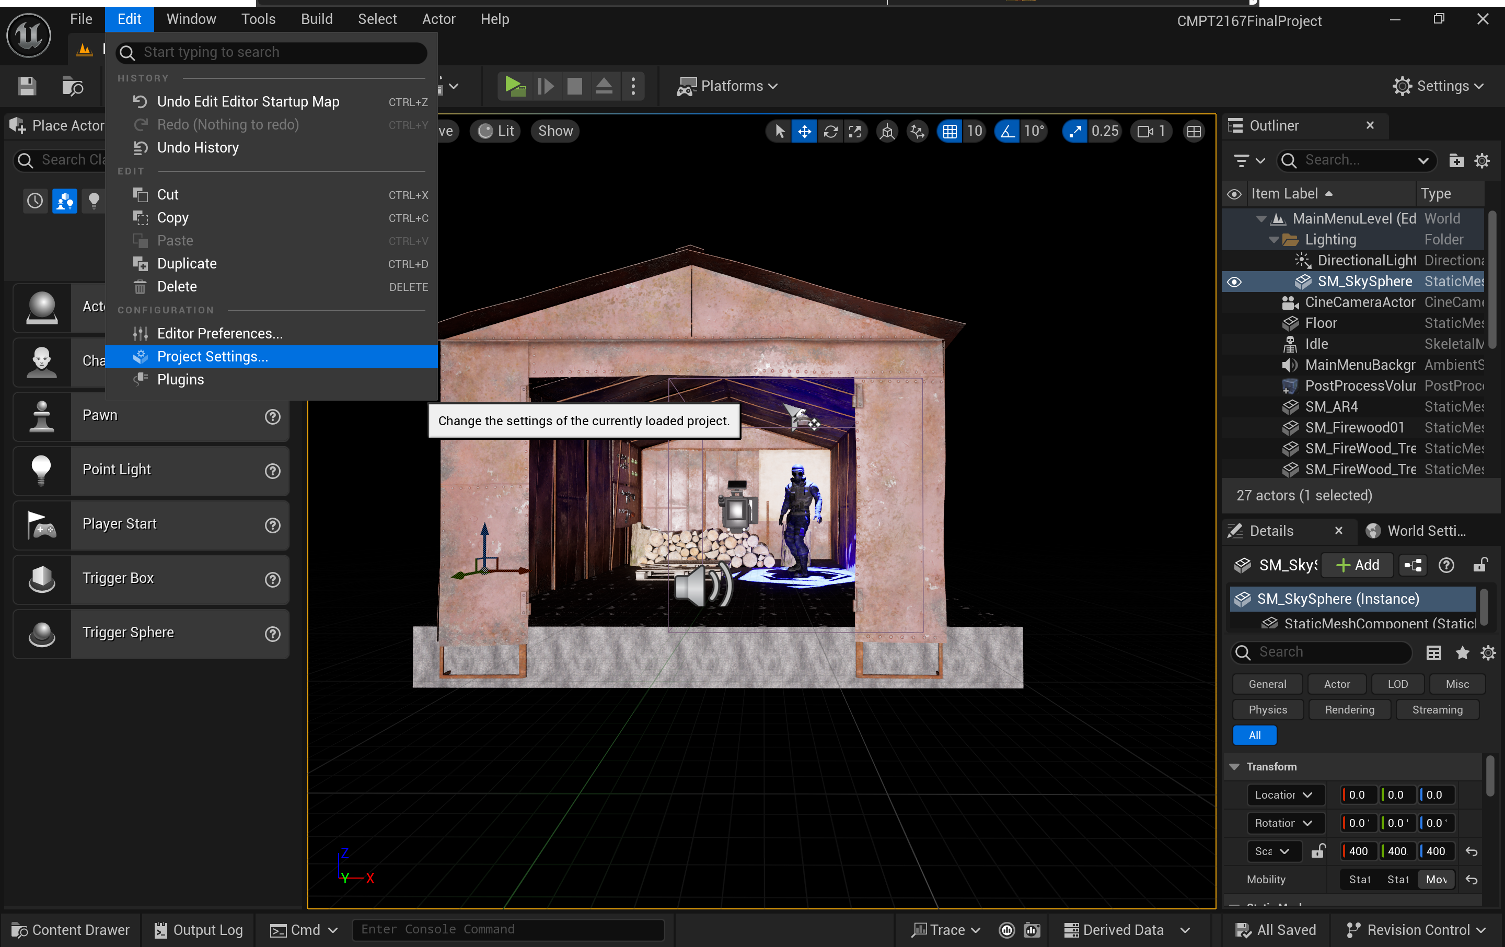Toggle the transform coordinate system icon

pos(887,131)
